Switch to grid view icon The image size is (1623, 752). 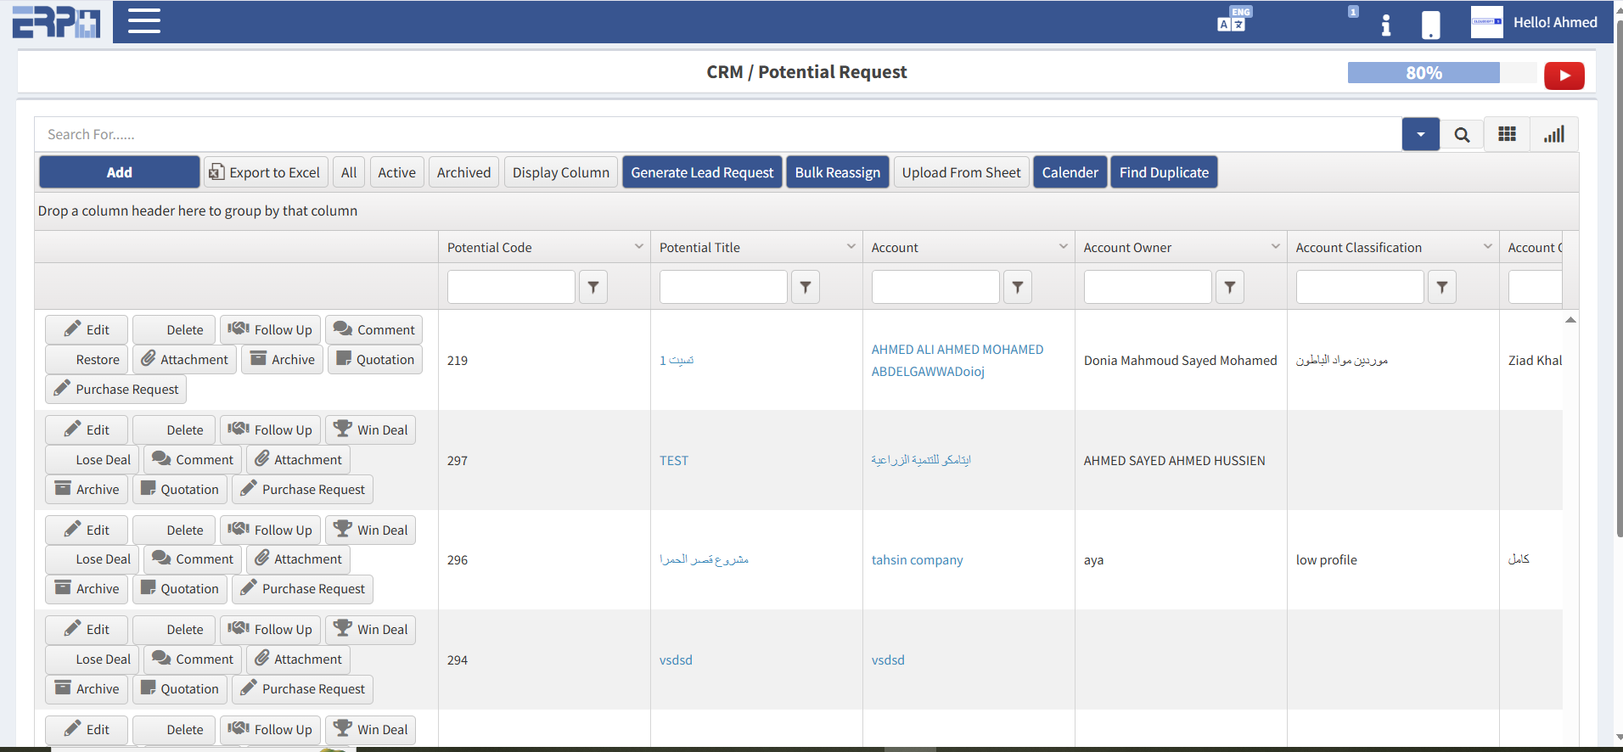pyautogui.click(x=1507, y=135)
